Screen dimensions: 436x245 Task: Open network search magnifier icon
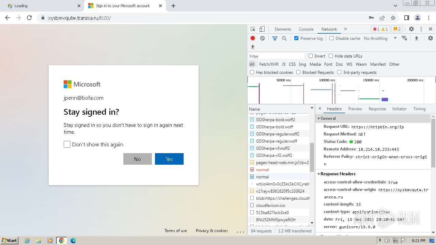click(x=284, y=38)
